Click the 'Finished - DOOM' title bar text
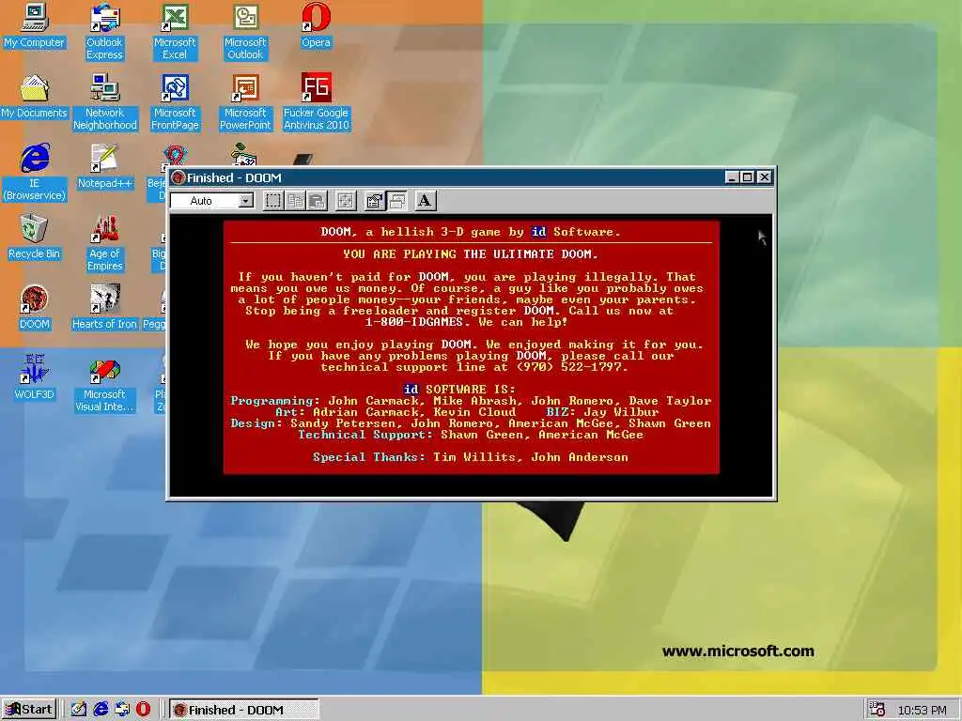 coord(234,177)
